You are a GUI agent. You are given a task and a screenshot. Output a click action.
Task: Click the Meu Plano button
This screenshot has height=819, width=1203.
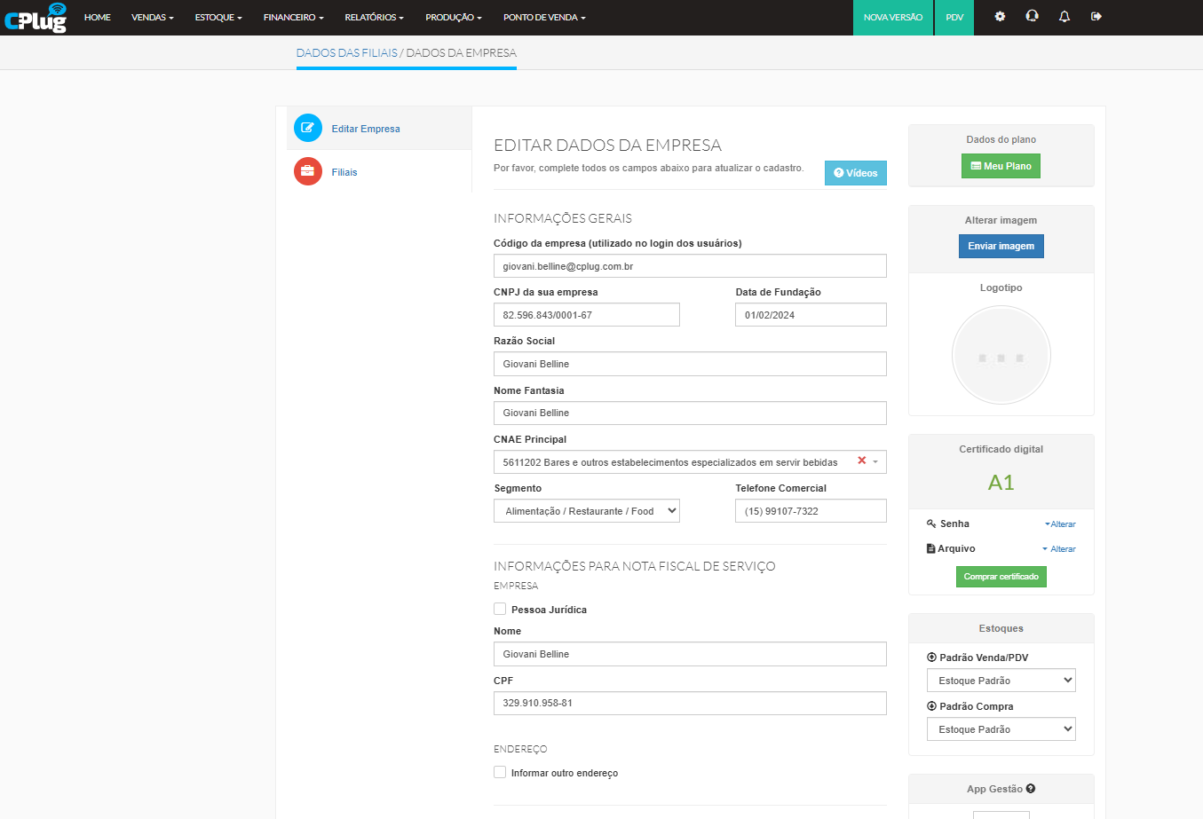tap(1001, 166)
